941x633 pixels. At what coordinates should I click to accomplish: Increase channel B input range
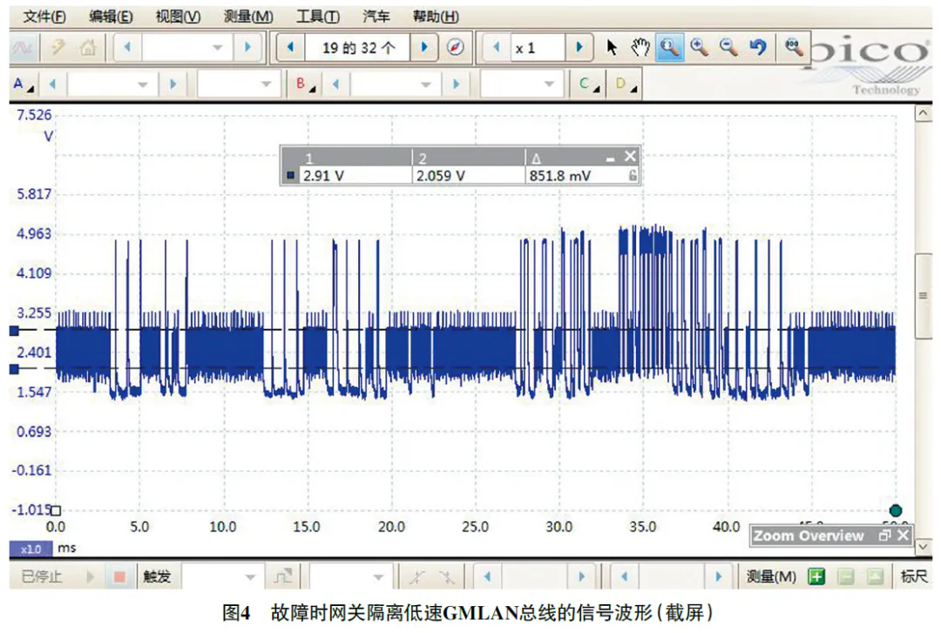[456, 84]
